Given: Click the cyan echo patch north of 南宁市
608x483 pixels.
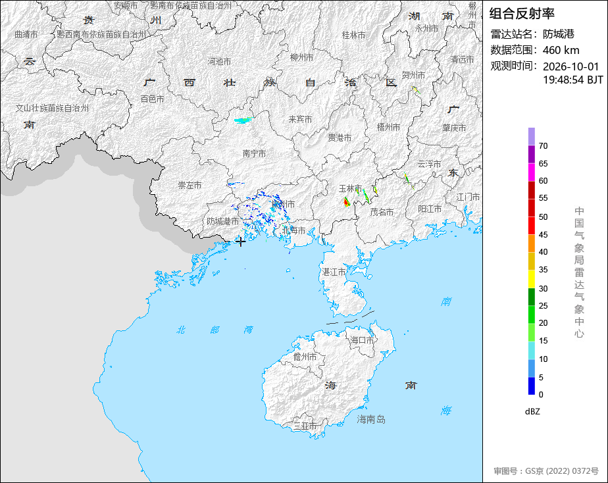Looking at the screenshot, I should [x=243, y=120].
